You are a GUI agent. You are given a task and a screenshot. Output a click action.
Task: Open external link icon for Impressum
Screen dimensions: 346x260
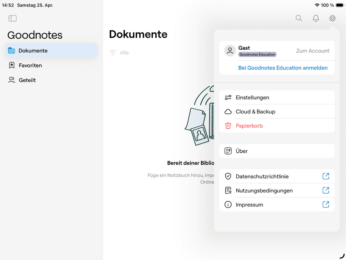(x=326, y=204)
